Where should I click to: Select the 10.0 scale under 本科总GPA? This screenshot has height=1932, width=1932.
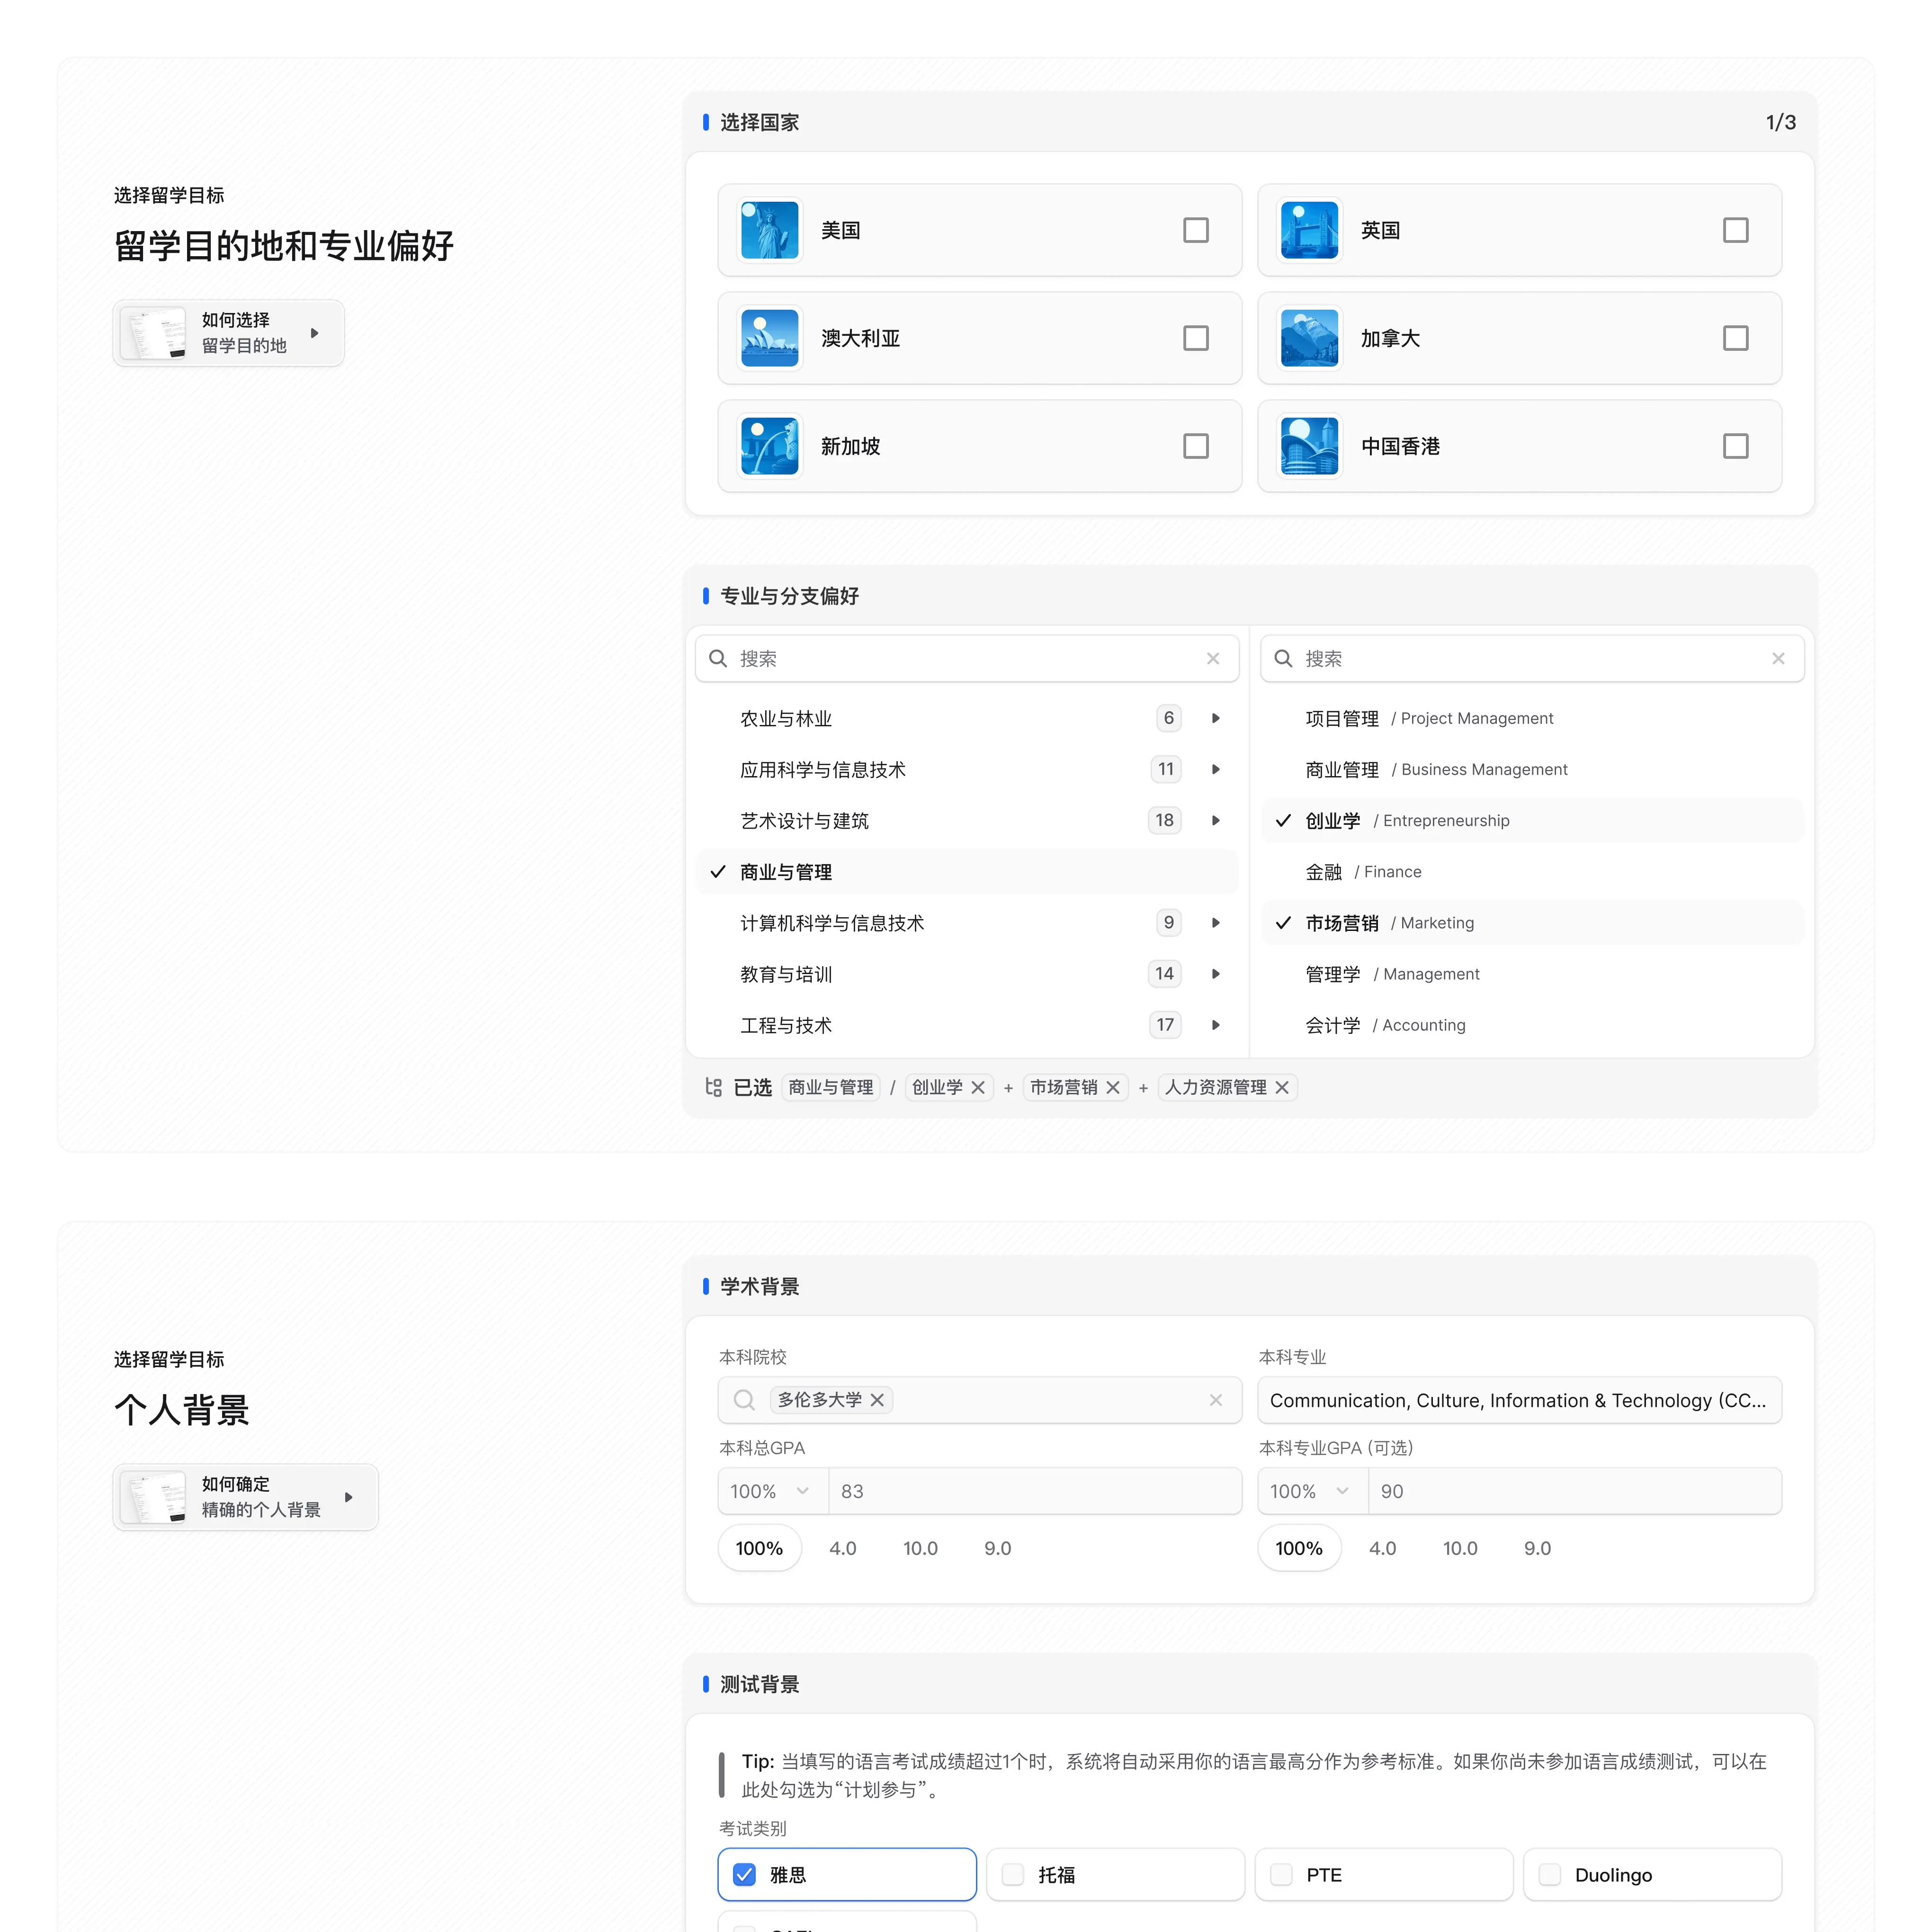click(920, 1548)
